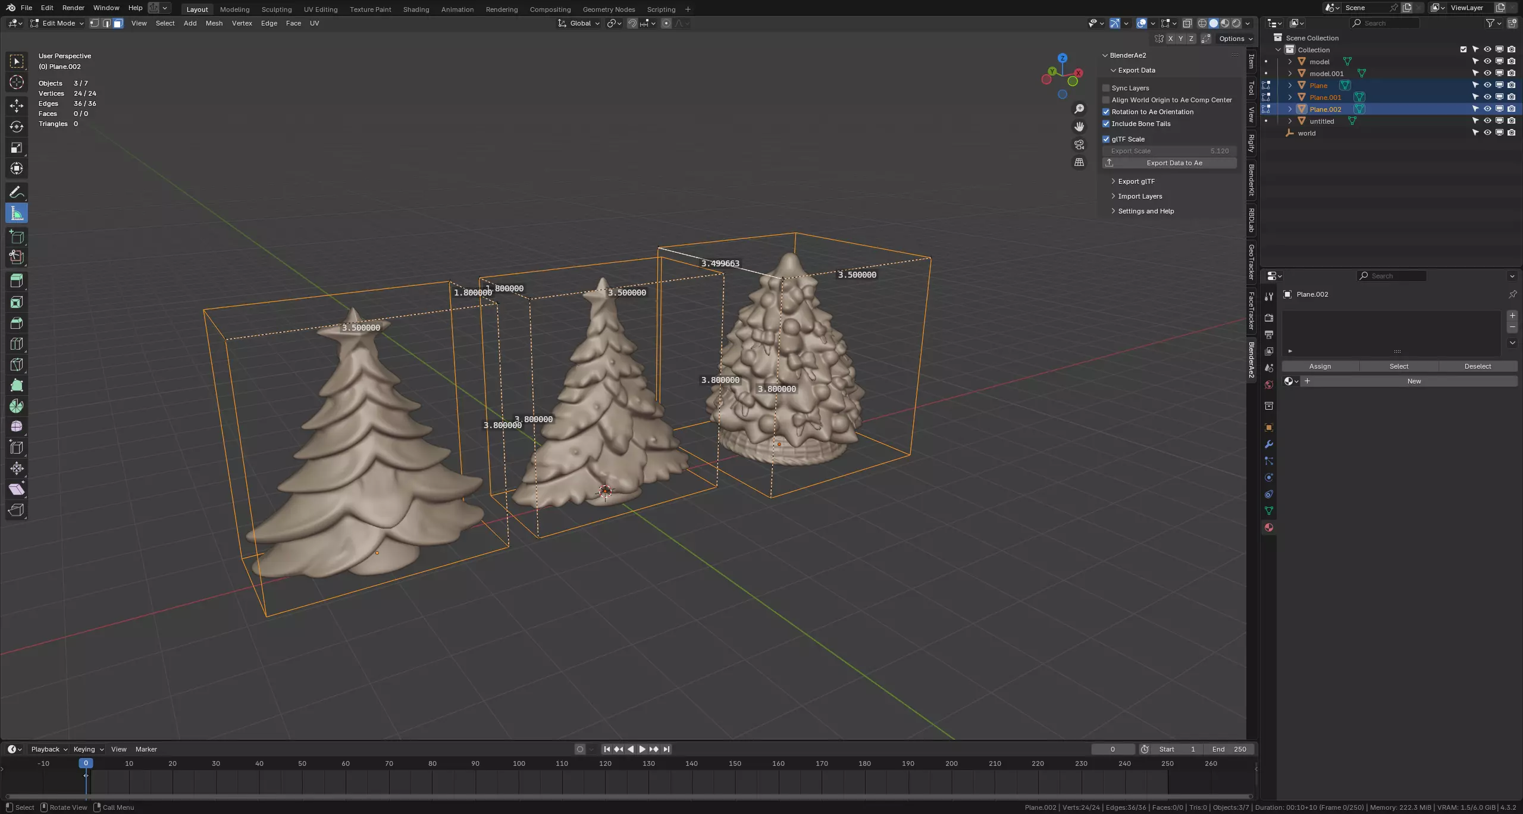Switch to the Sculpting workspace tab
This screenshot has height=814, width=1523.
[277, 9]
